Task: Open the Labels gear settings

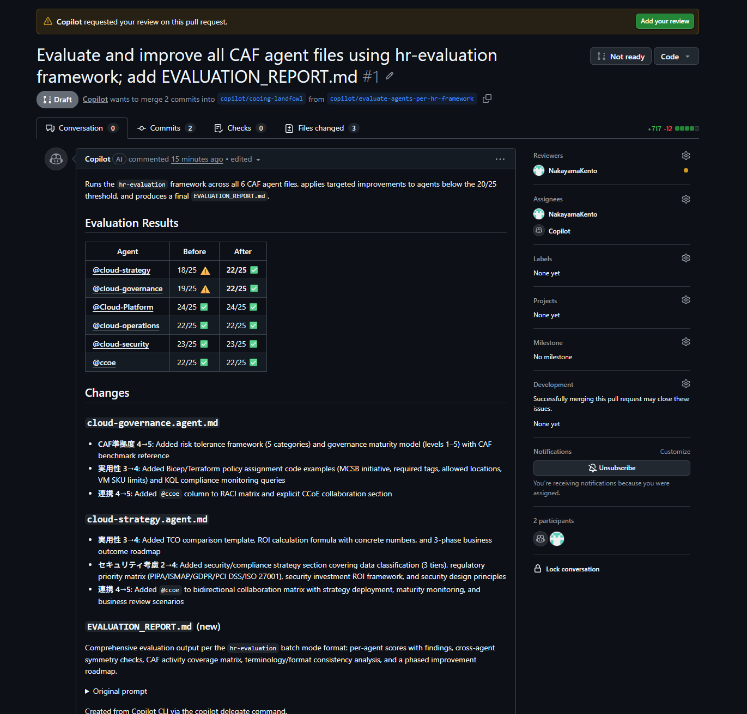Action: click(x=685, y=258)
